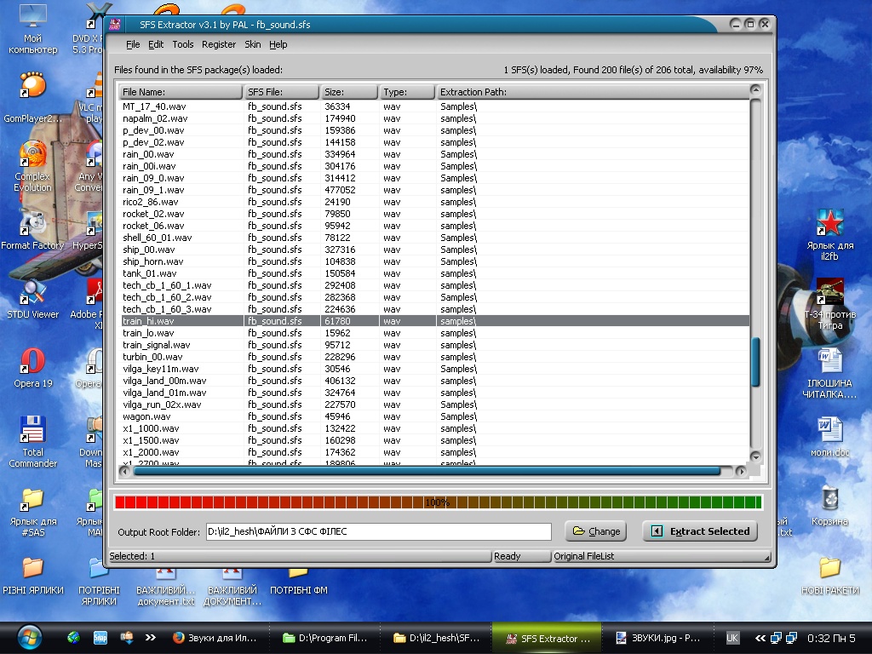872x654 pixels.
Task: Open Total Commander desktop icon
Action: tap(32, 430)
